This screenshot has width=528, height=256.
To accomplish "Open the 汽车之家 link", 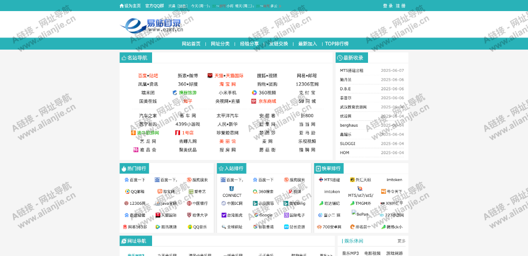I will click(x=148, y=116).
